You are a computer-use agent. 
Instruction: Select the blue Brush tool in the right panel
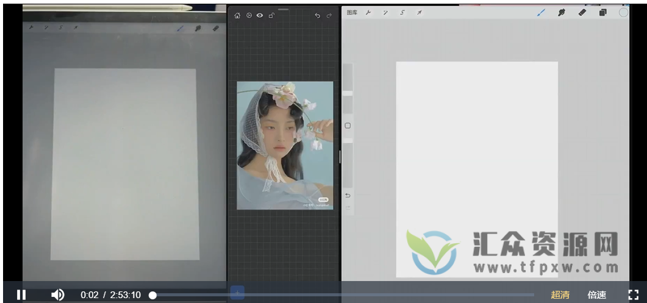tap(541, 13)
